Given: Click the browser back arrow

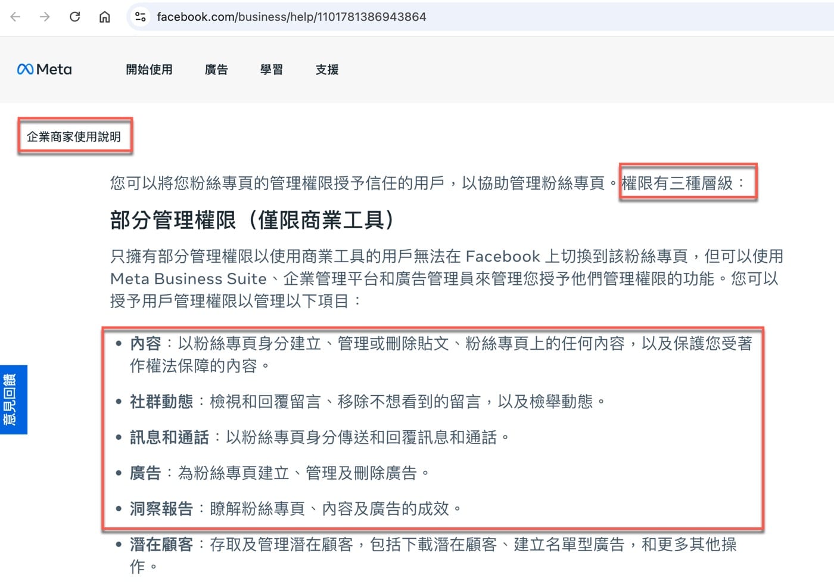Looking at the screenshot, I should point(15,17).
